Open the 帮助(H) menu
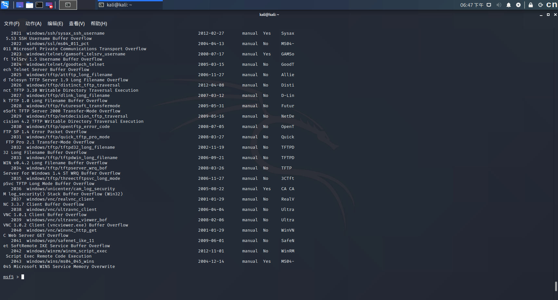Screen dimensions: 558x300 click(99, 24)
